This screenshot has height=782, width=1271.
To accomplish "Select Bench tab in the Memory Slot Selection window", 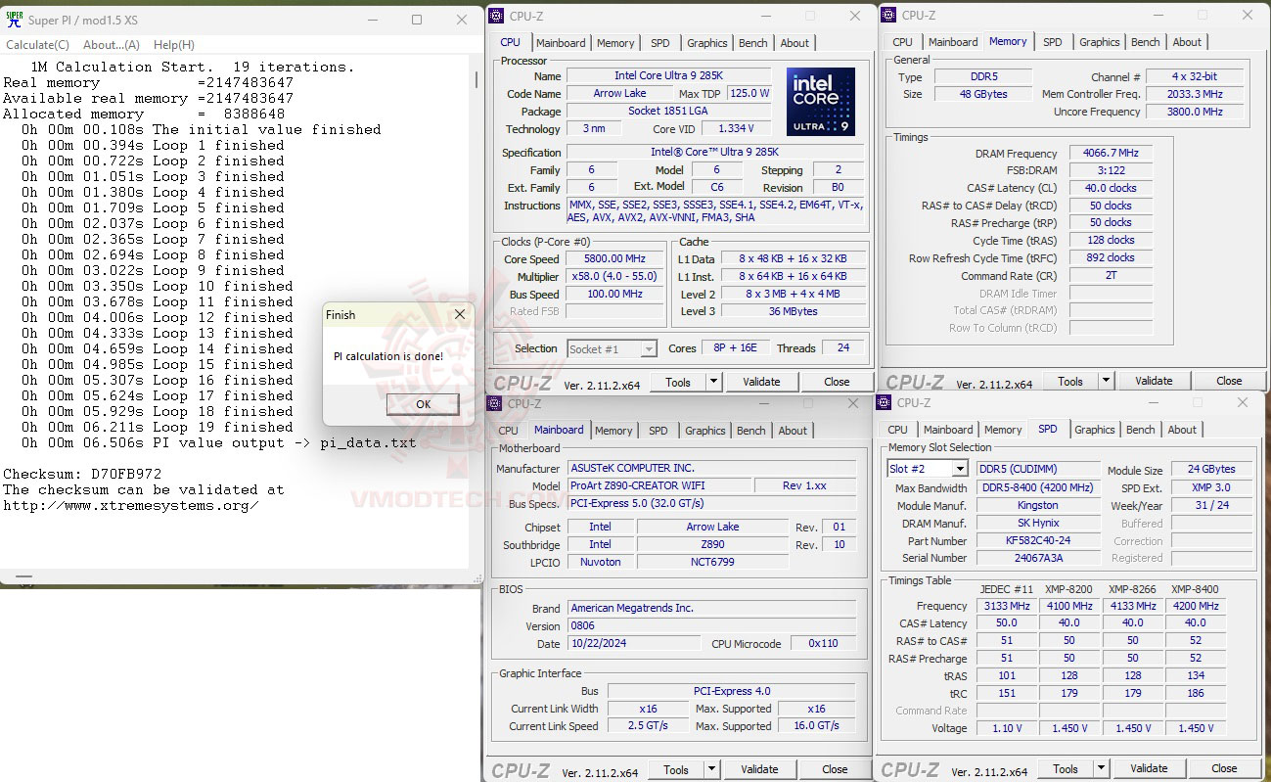I will click(x=1141, y=430).
